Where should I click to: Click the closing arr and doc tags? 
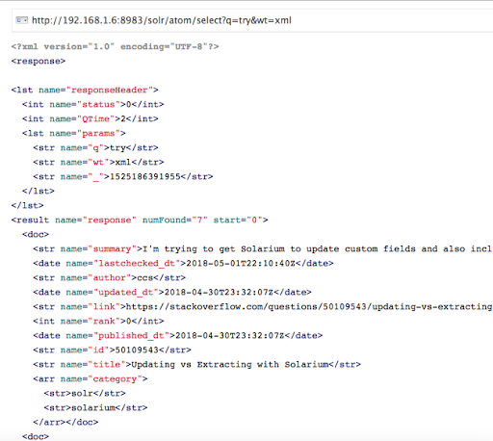65,423
